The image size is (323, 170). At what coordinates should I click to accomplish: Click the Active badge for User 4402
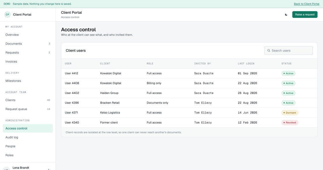tap(288, 93)
